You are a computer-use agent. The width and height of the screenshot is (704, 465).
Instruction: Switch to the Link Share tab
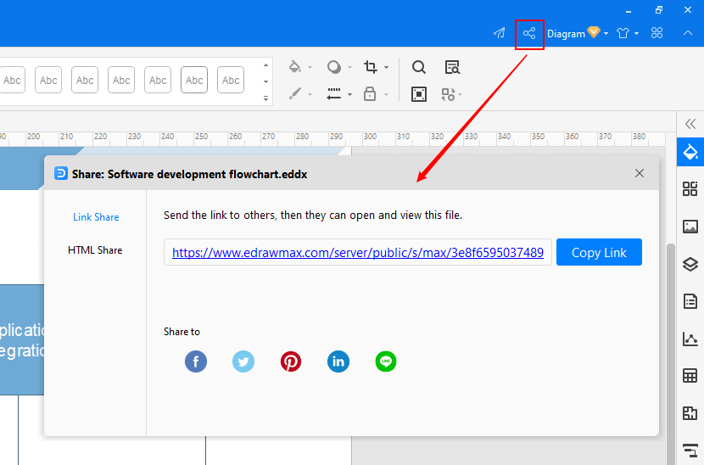point(96,217)
